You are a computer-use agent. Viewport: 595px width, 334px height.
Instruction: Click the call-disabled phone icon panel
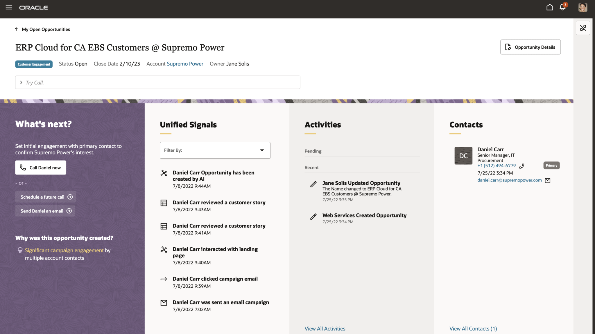click(583, 28)
